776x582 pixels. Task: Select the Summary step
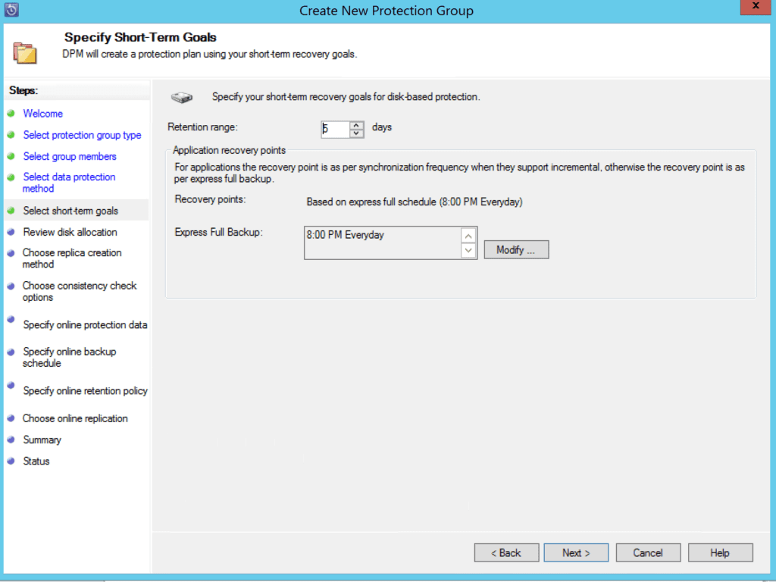point(42,440)
